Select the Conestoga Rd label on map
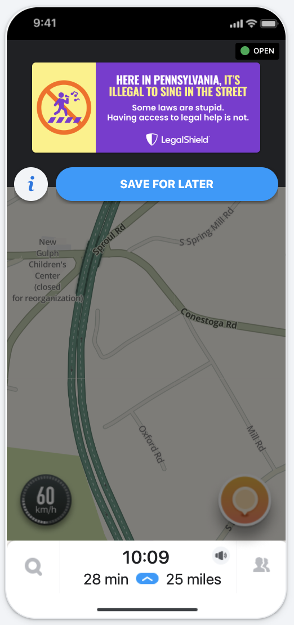 click(x=209, y=319)
